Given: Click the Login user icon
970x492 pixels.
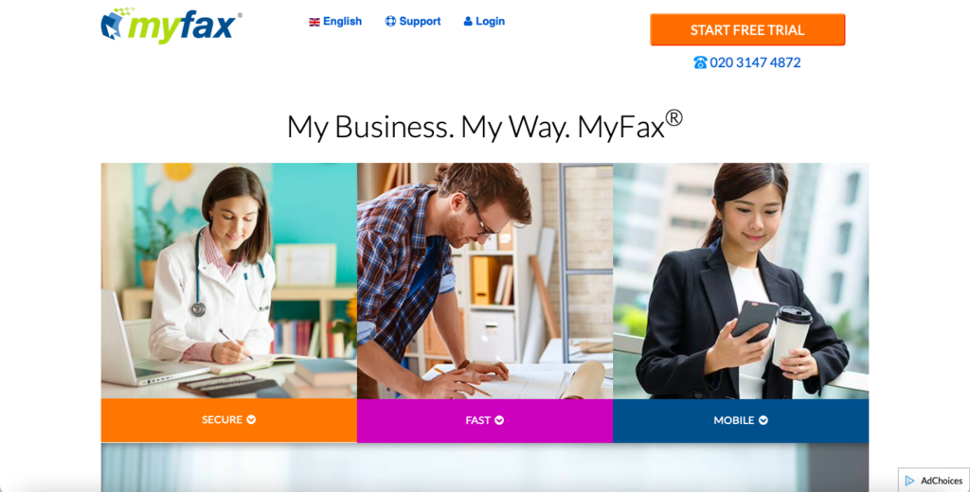Looking at the screenshot, I should [x=468, y=21].
